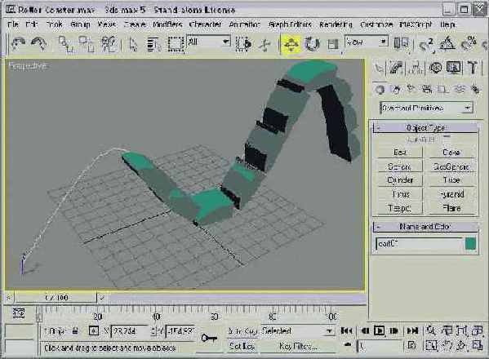Open the Rendering menu

coord(336,24)
